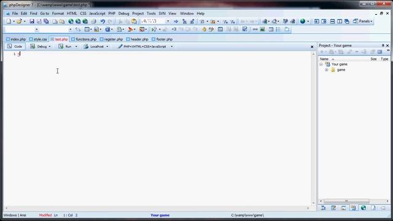Click the blue right-arrow Go icon
The width and height of the screenshot is (393, 221).
176,21
